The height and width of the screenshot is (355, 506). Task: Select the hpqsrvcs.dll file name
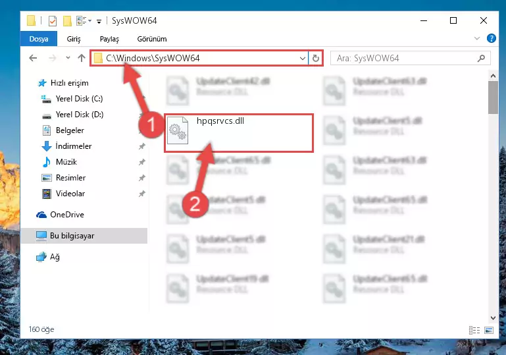coord(220,121)
